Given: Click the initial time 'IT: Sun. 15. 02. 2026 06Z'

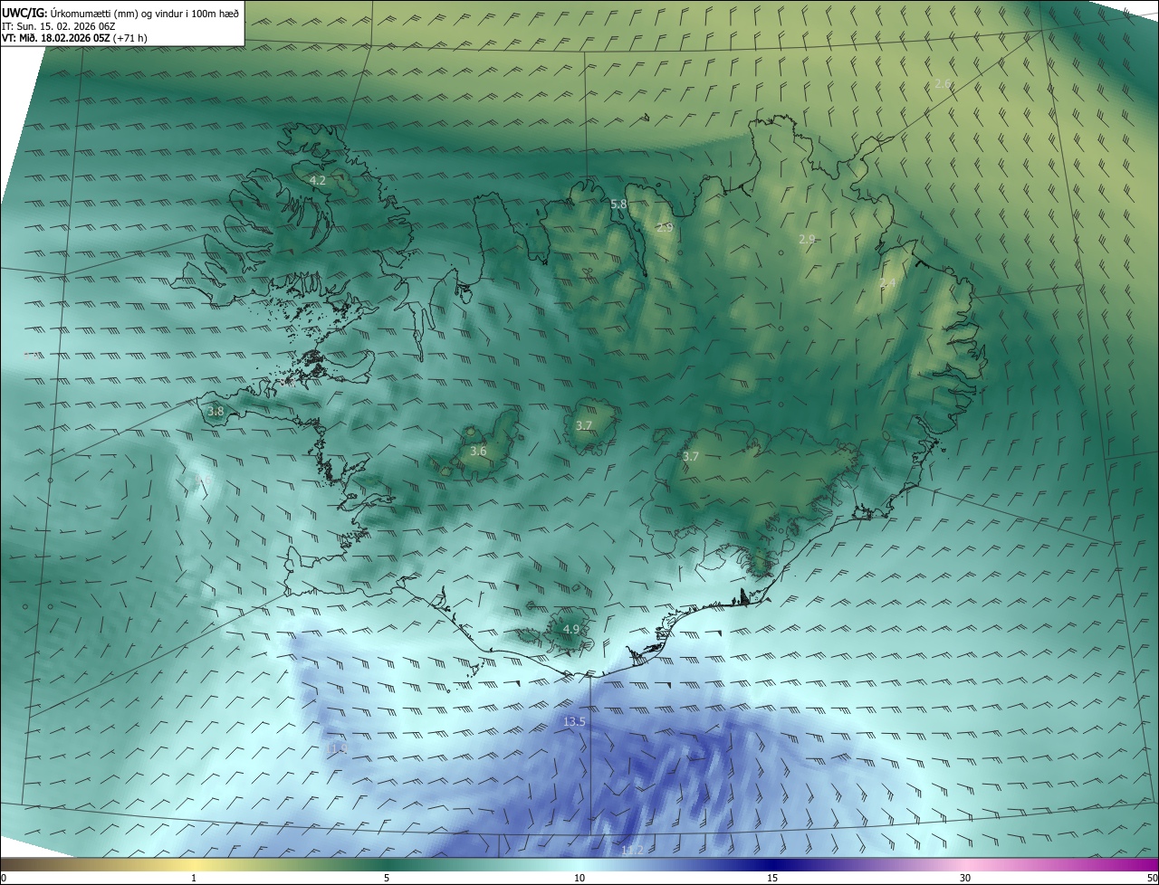Looking at the screenshot, I should [x=59, y=26].
